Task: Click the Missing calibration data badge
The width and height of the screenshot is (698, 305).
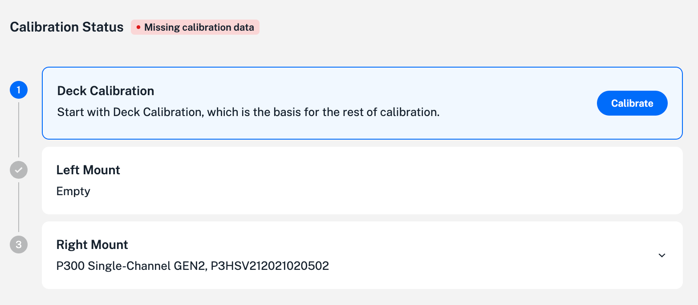Action: (x=195, y=27)
